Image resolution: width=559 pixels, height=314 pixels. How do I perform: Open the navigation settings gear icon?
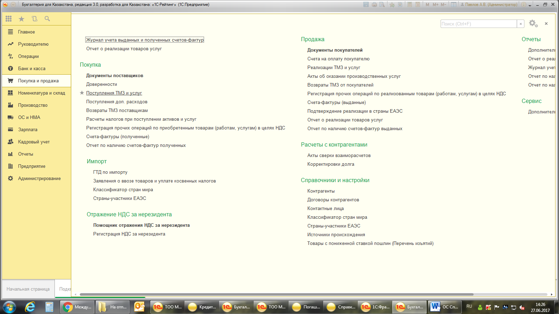click(x=533, y=24)
